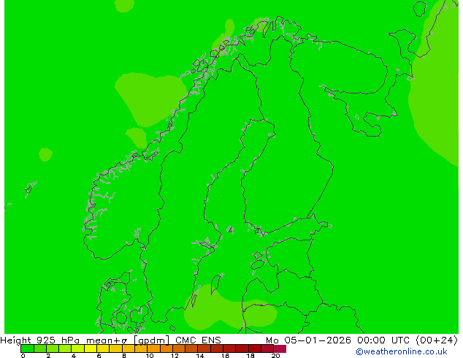Screen dimensions: 463x358
Task: Select the 'Height 925 hPa' title text
Action: (x=40, y=340)
